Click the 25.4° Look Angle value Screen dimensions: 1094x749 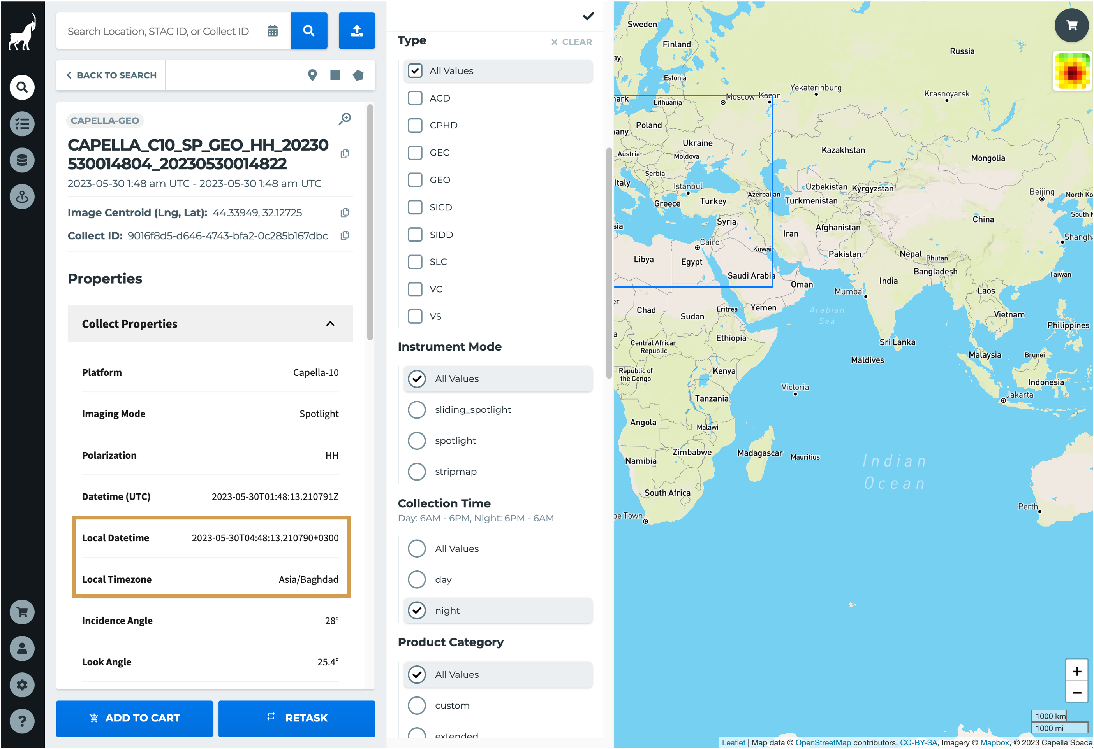[x=328, y=663]
